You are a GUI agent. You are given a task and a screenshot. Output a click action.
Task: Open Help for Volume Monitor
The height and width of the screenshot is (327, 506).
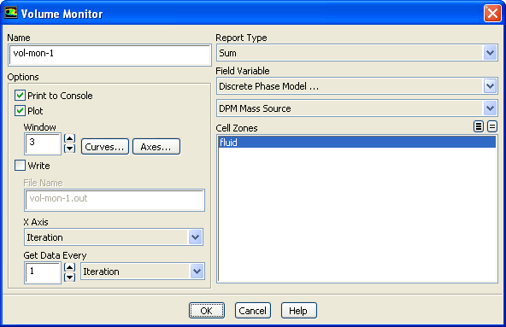tap(298, 311)
